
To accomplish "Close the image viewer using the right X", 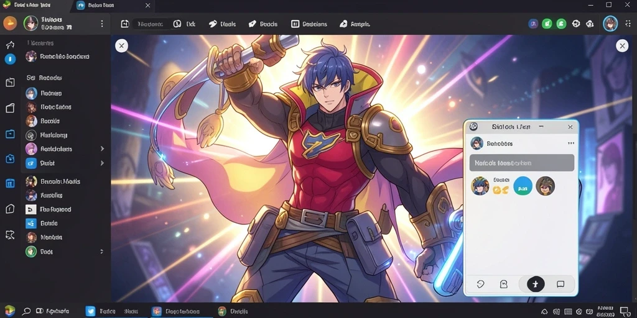I will pyautogui.click(x=622, y=46).
